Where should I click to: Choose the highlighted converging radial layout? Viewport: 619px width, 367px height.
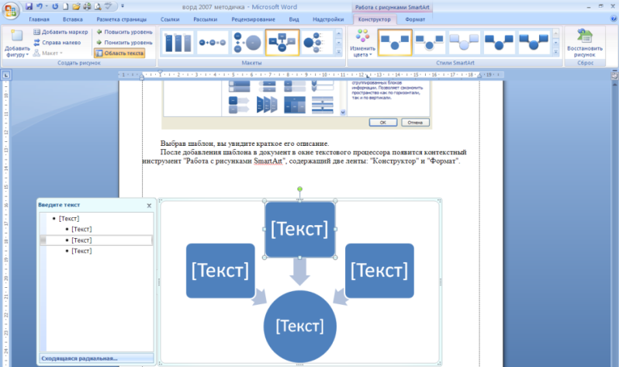click(282, 42)
